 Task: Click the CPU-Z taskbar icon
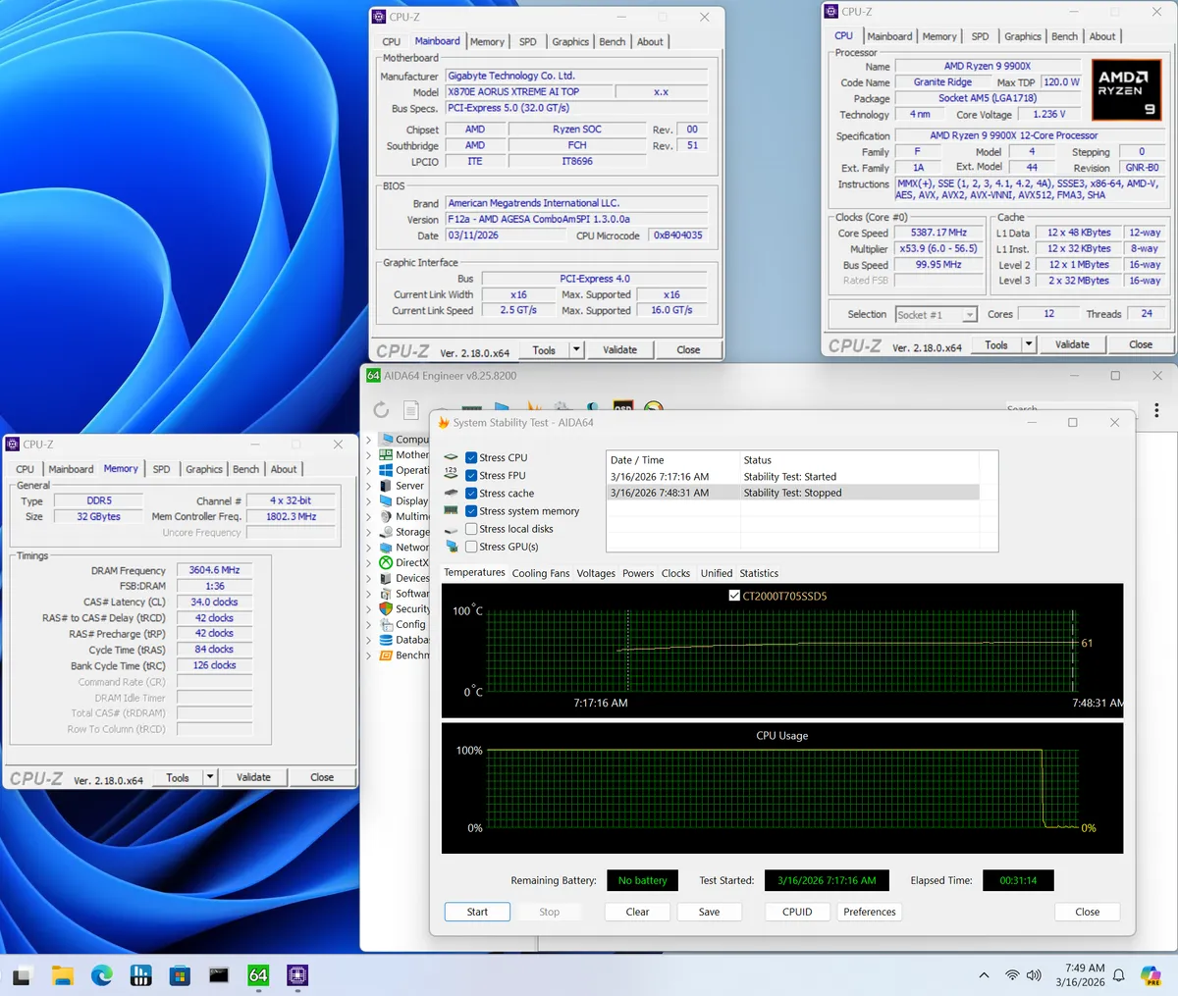pyautogui.click(x=297, y=974)
